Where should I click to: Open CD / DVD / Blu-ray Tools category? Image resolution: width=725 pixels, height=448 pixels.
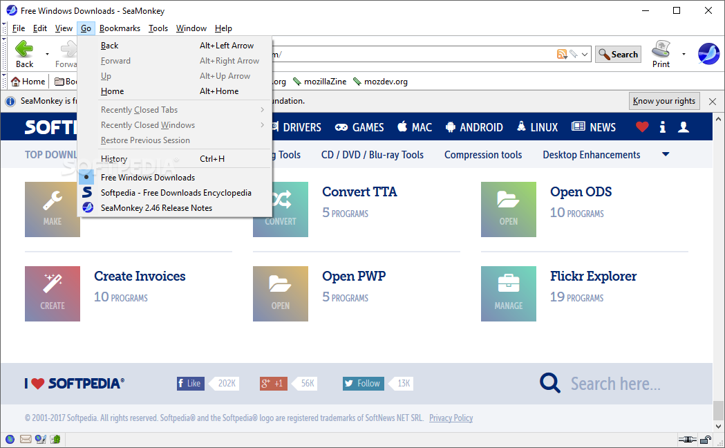pyautogui.click(x=373, y=155)
